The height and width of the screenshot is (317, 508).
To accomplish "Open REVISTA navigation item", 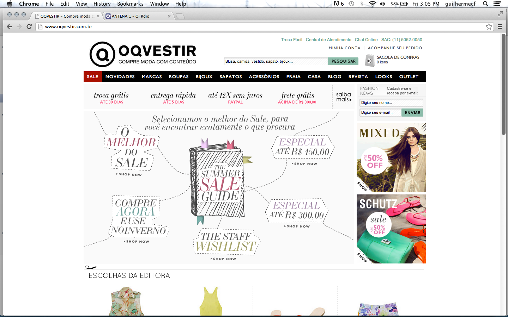I will (358, 76).
